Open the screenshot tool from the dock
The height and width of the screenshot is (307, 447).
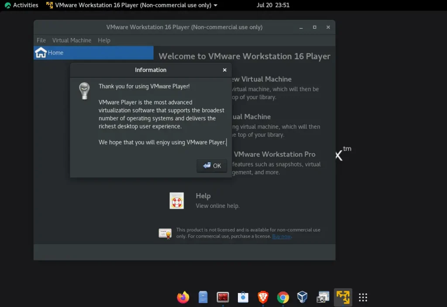pyautogui.click(x=322, y=297)
